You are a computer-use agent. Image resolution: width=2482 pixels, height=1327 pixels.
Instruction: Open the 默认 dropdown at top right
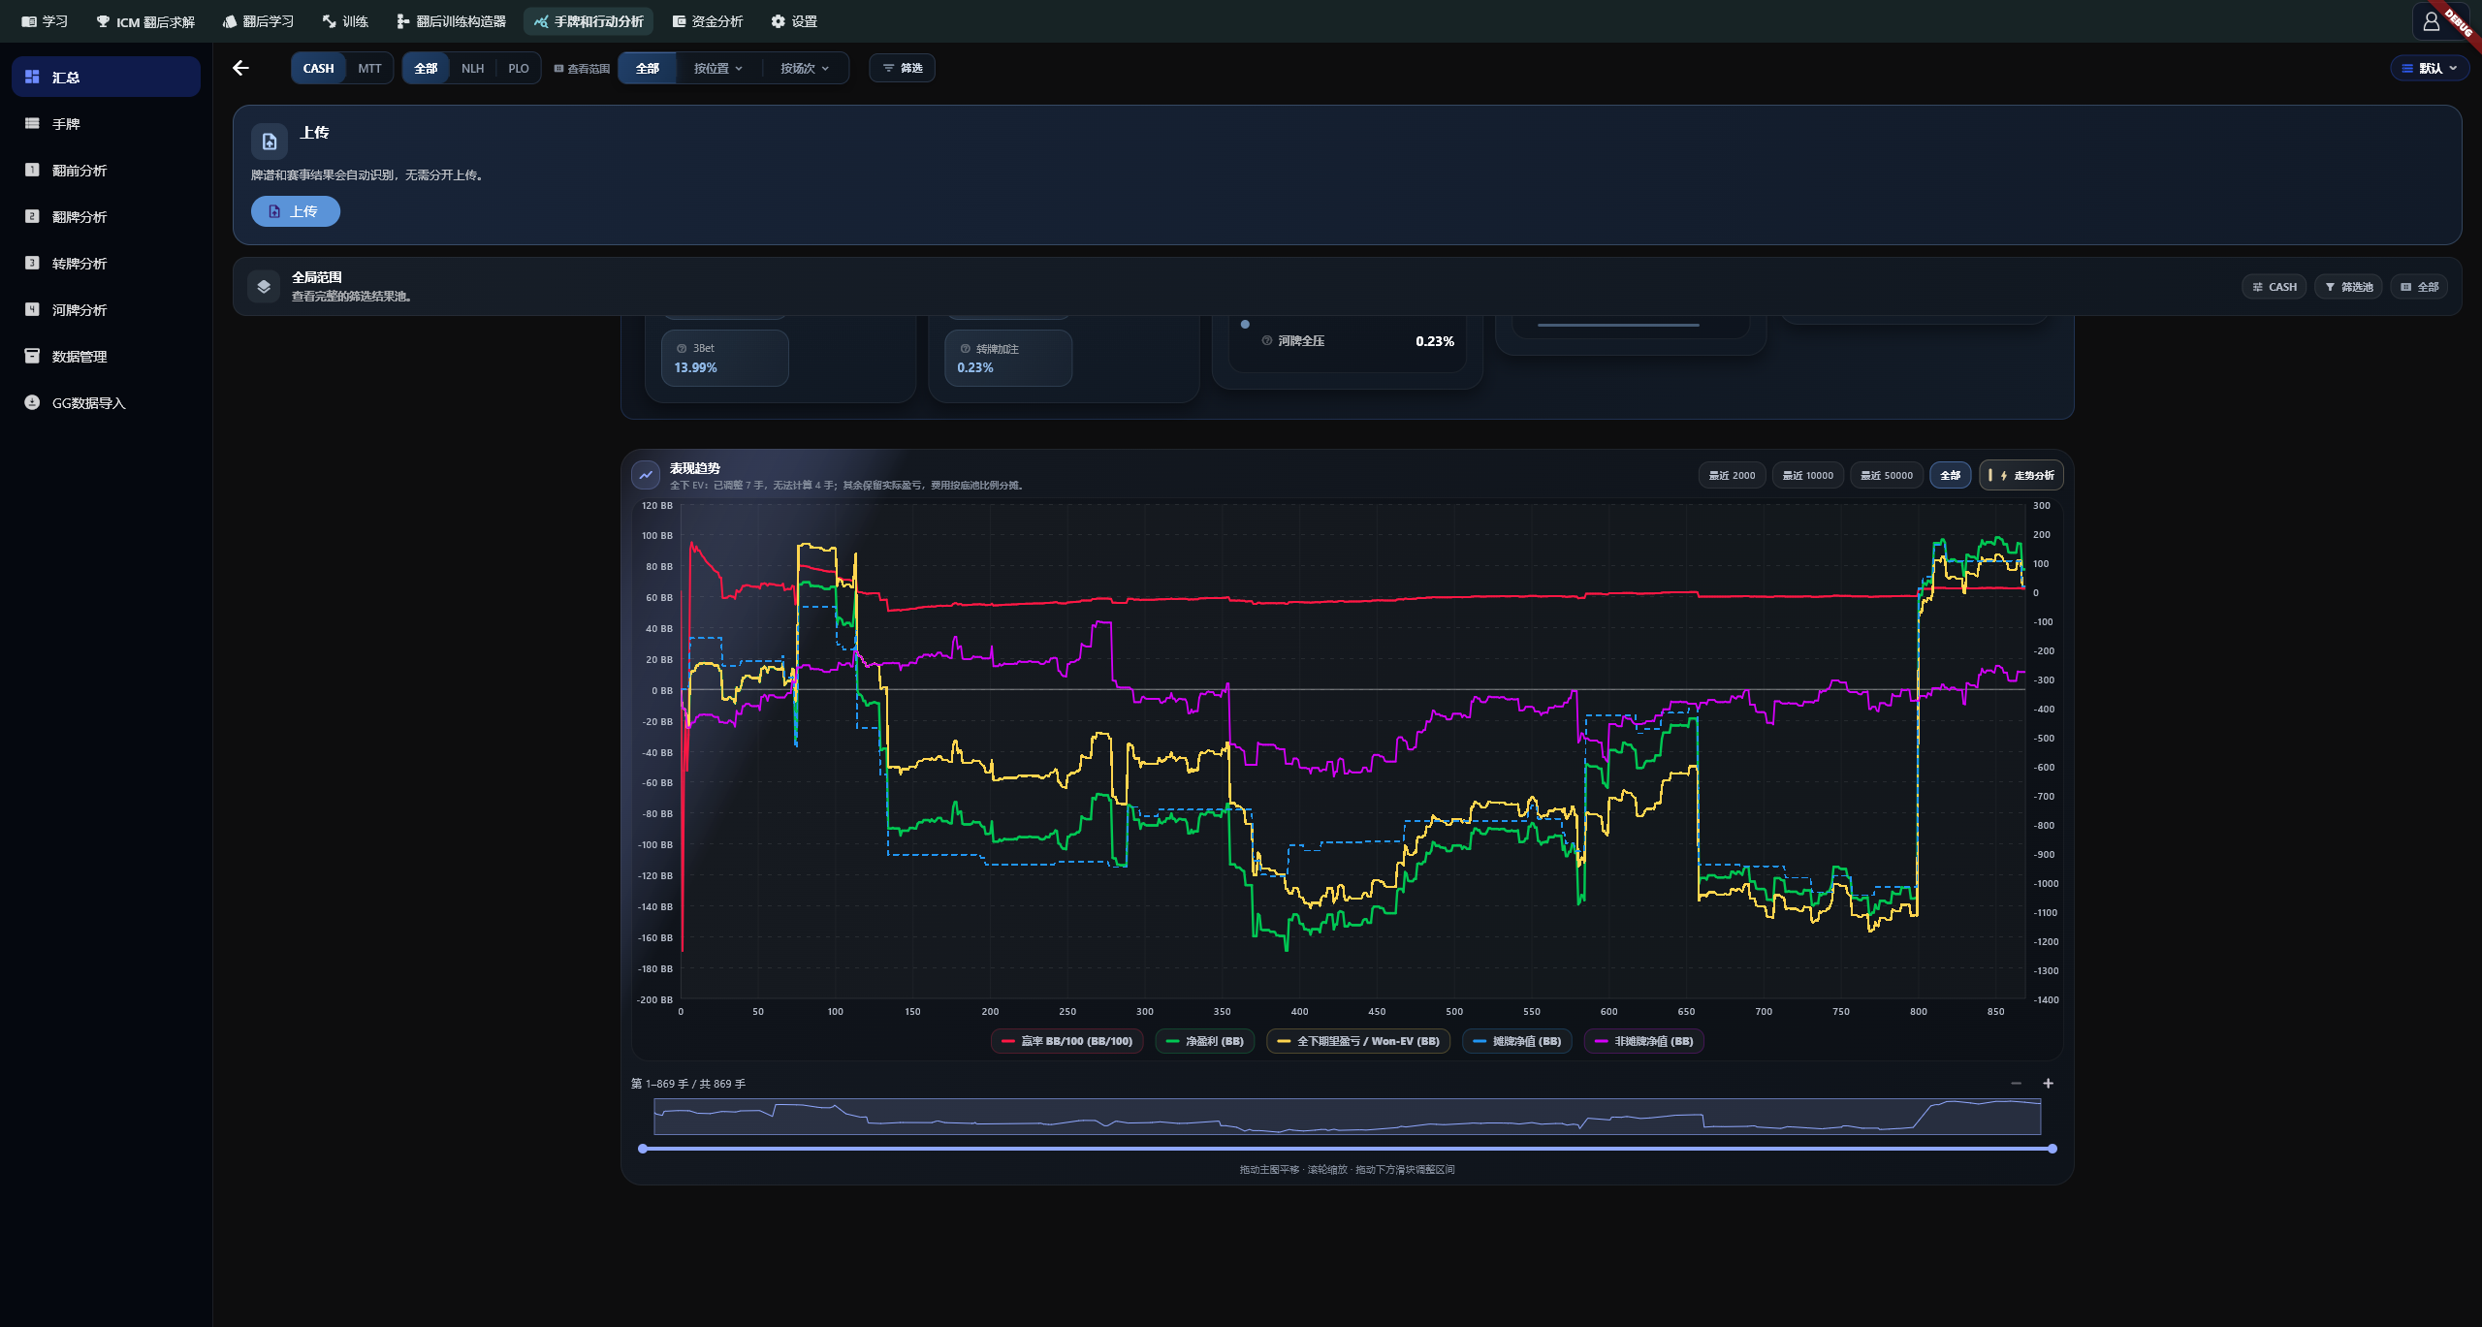pos(2430,68)
